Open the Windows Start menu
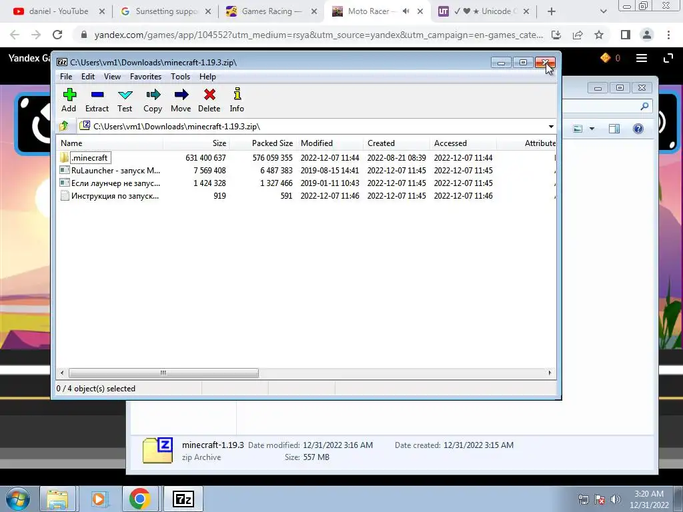 click(18, 499)
